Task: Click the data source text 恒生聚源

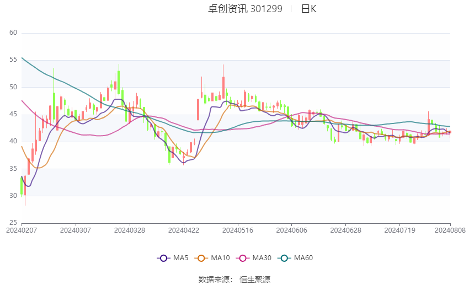Action: tap(255, 279)
